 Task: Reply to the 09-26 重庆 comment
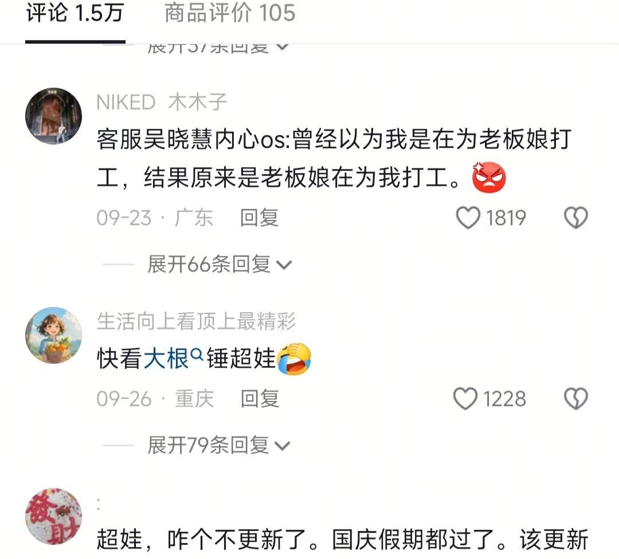tap(260, 399)
